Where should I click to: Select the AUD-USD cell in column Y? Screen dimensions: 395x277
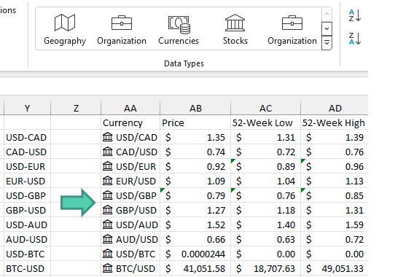27,239
